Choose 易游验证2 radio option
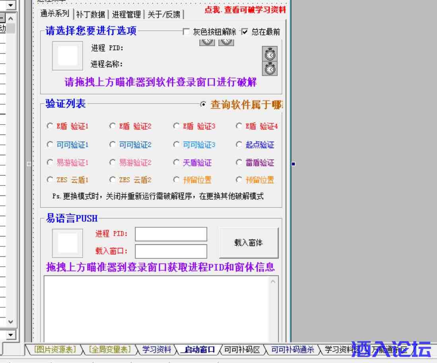437x363 pixels. point(113,162)
